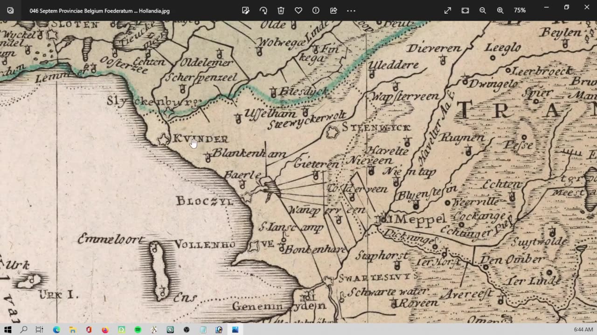Click the STEENWYCK town label
This screenshot has width=597, height=335.
[376, 127]
